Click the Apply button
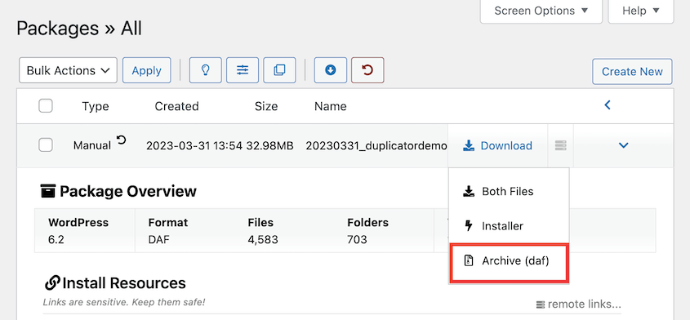Viewport: 690px width, 320px height. pyautogui.click(x=146, y=70)
